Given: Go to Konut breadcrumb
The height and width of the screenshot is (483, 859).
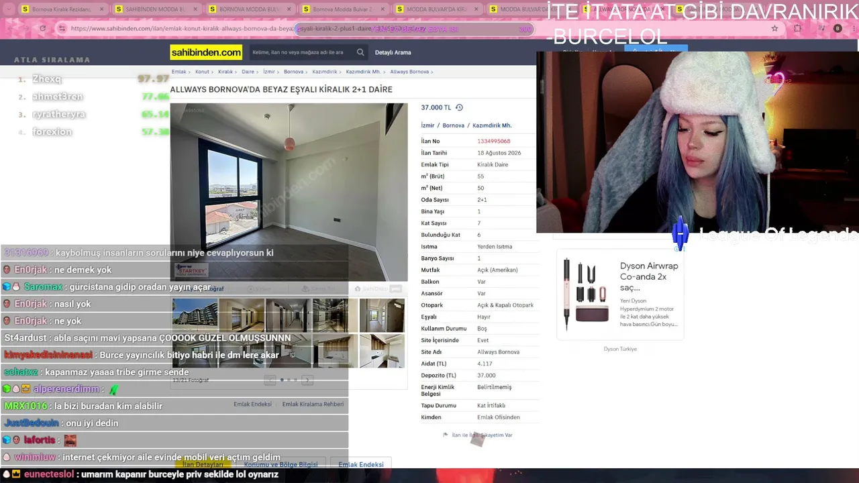Looking at the screenshot, I should pos(202,72).
